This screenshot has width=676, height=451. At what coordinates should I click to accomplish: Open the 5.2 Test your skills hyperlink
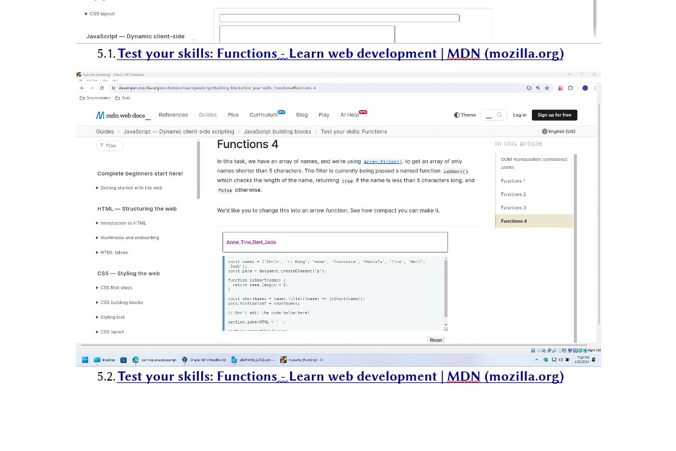click(340, 376)
